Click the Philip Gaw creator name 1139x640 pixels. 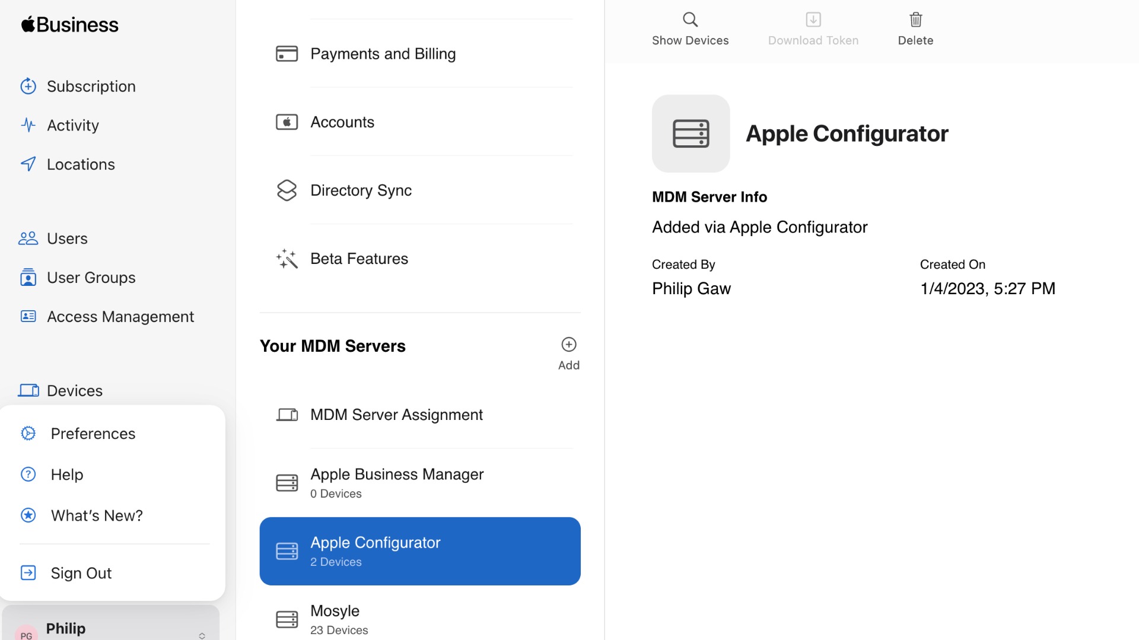point(691,289)
